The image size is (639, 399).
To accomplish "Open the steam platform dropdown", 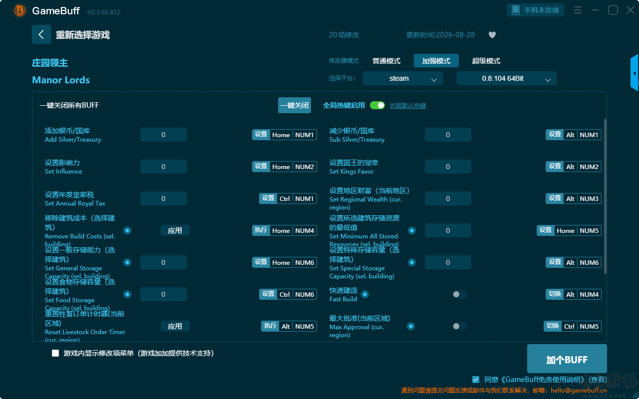I will (403, 78).
